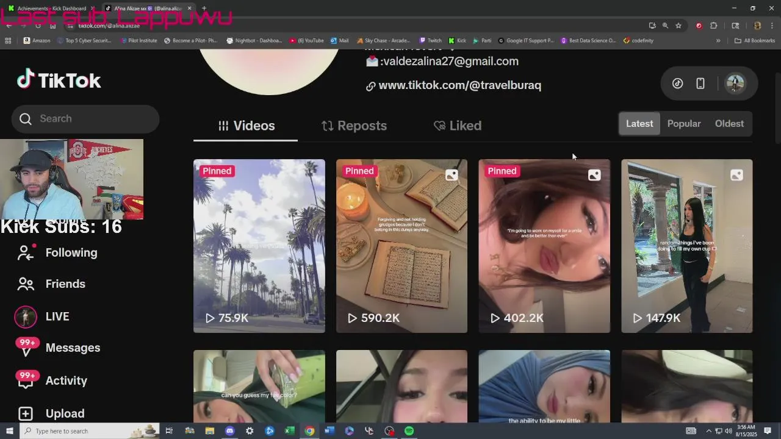781x439 pixels.
Task: Open Activity notifications
Action: click(52, 380)
